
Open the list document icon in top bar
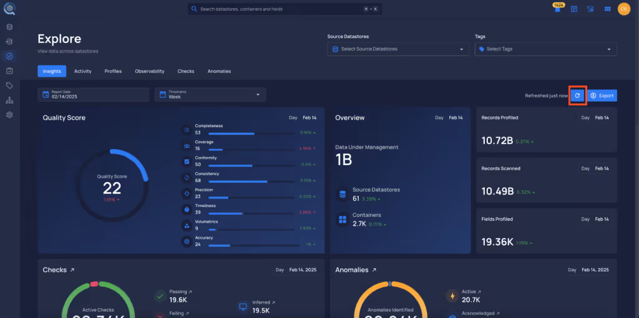tap(574, 9)
